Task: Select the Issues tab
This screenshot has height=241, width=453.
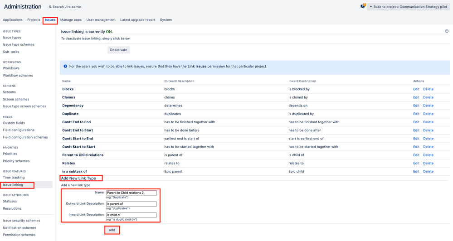Action: click(50, 20)
